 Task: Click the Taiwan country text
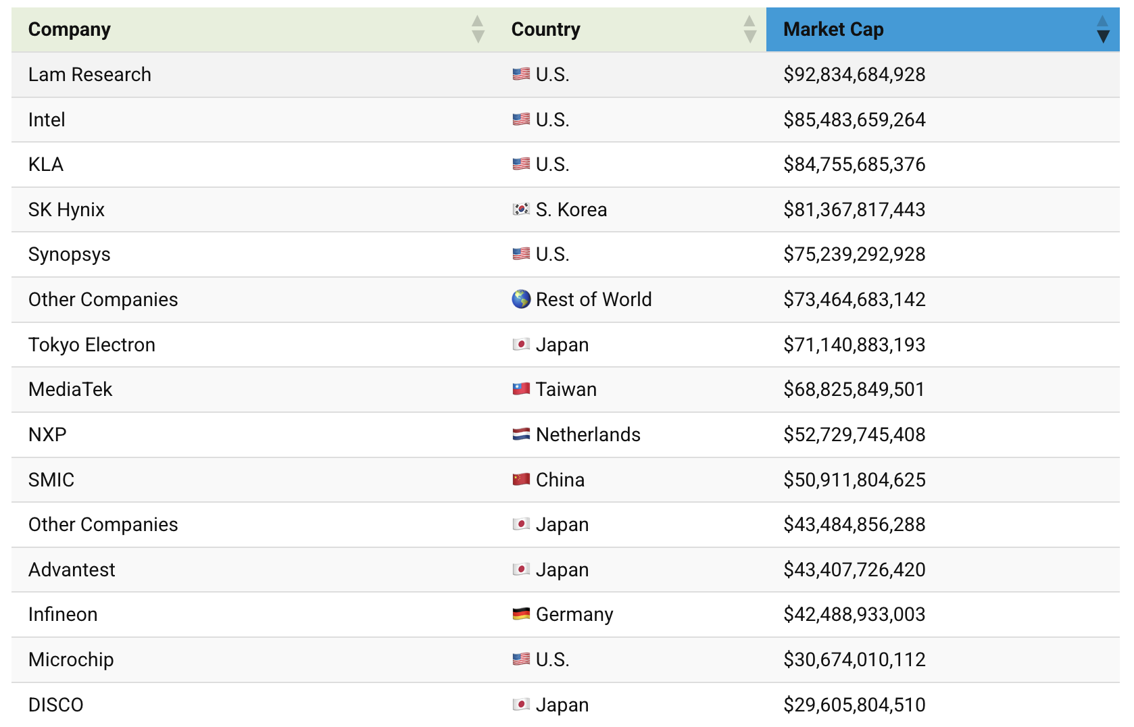(x=566, y=389)
